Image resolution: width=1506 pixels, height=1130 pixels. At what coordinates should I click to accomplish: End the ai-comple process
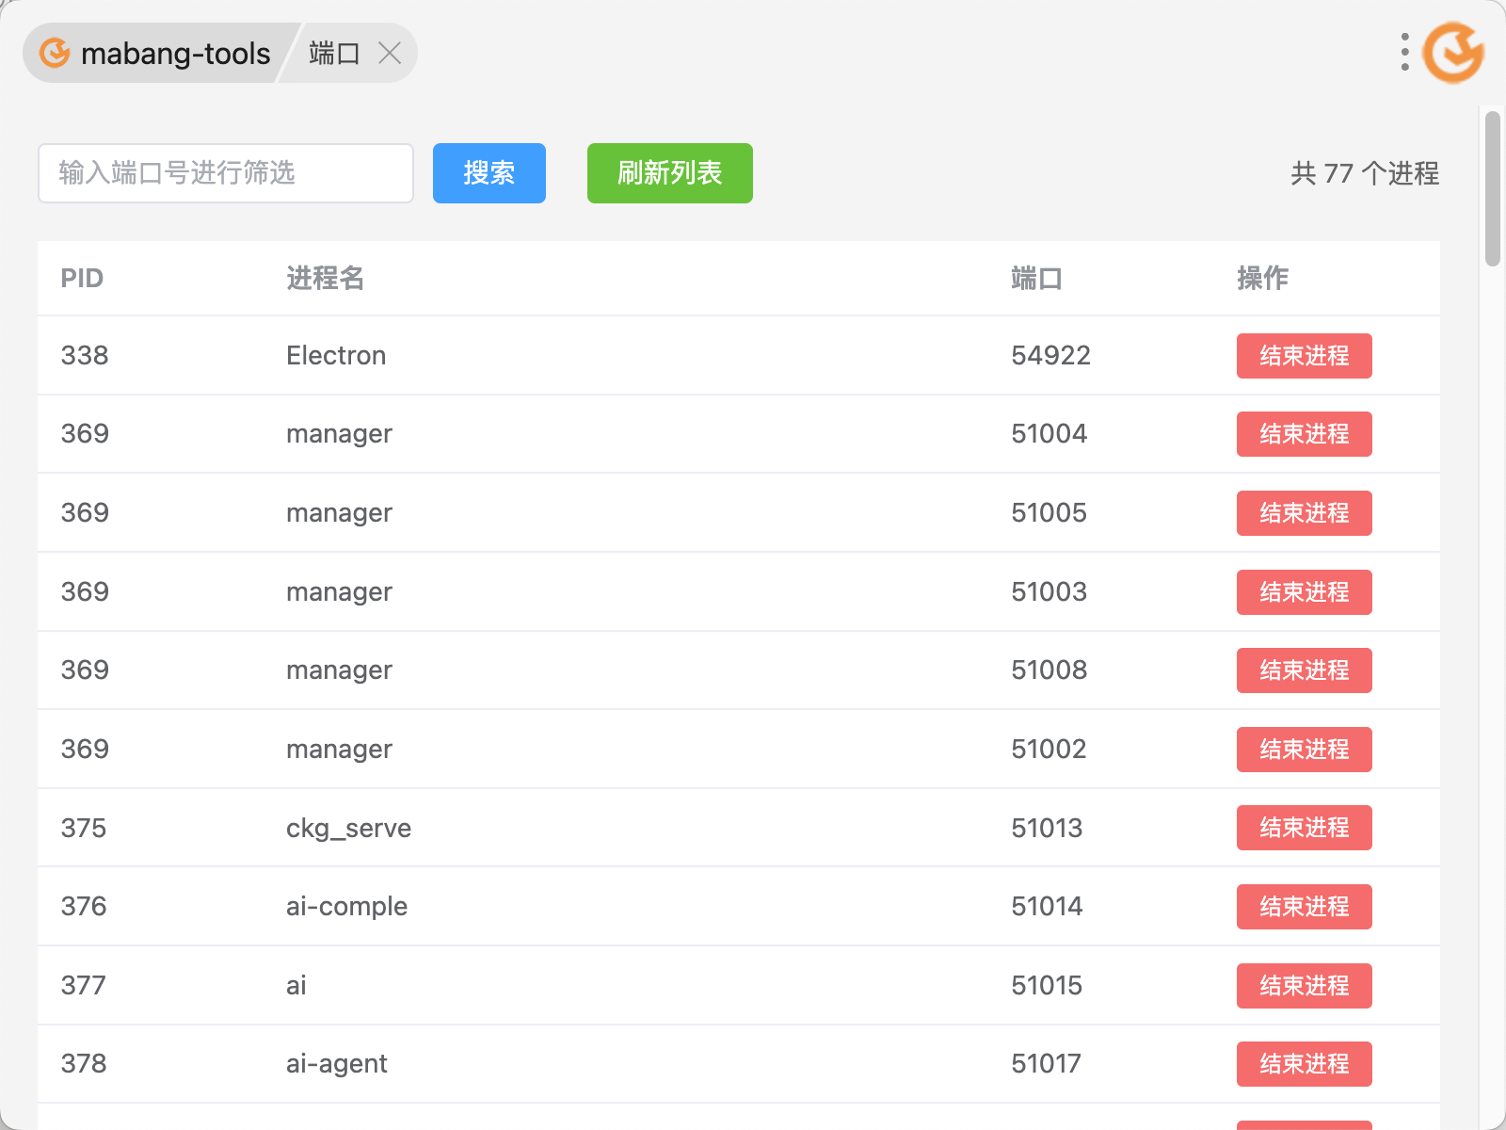click(1304, 907)
